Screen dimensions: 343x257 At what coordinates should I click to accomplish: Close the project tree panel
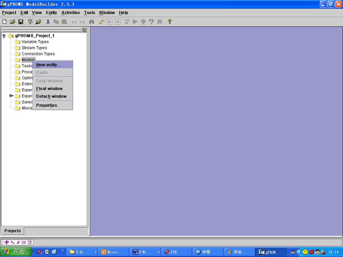pos(85,30)
